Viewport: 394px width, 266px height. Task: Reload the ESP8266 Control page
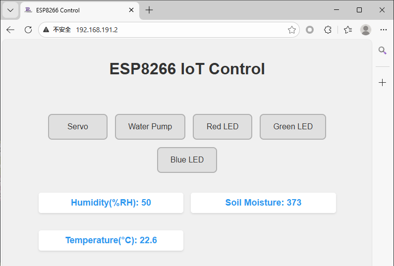click(x=28, y=30)
